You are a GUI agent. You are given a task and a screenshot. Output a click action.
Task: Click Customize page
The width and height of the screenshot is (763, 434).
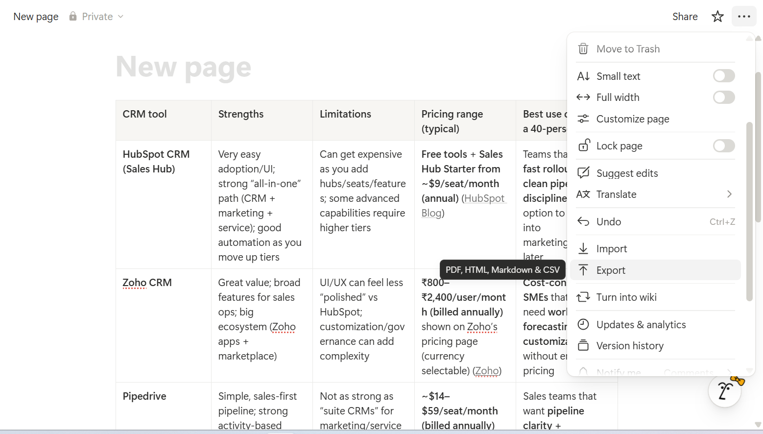(633, 119)
